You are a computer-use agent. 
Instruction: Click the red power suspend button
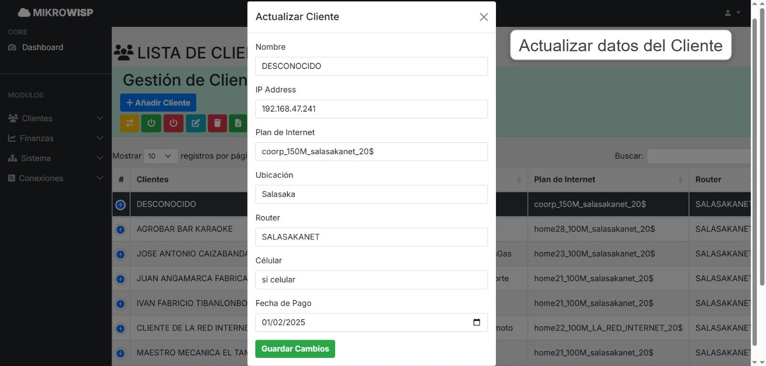pyautogui.click(x=173, y=123)
